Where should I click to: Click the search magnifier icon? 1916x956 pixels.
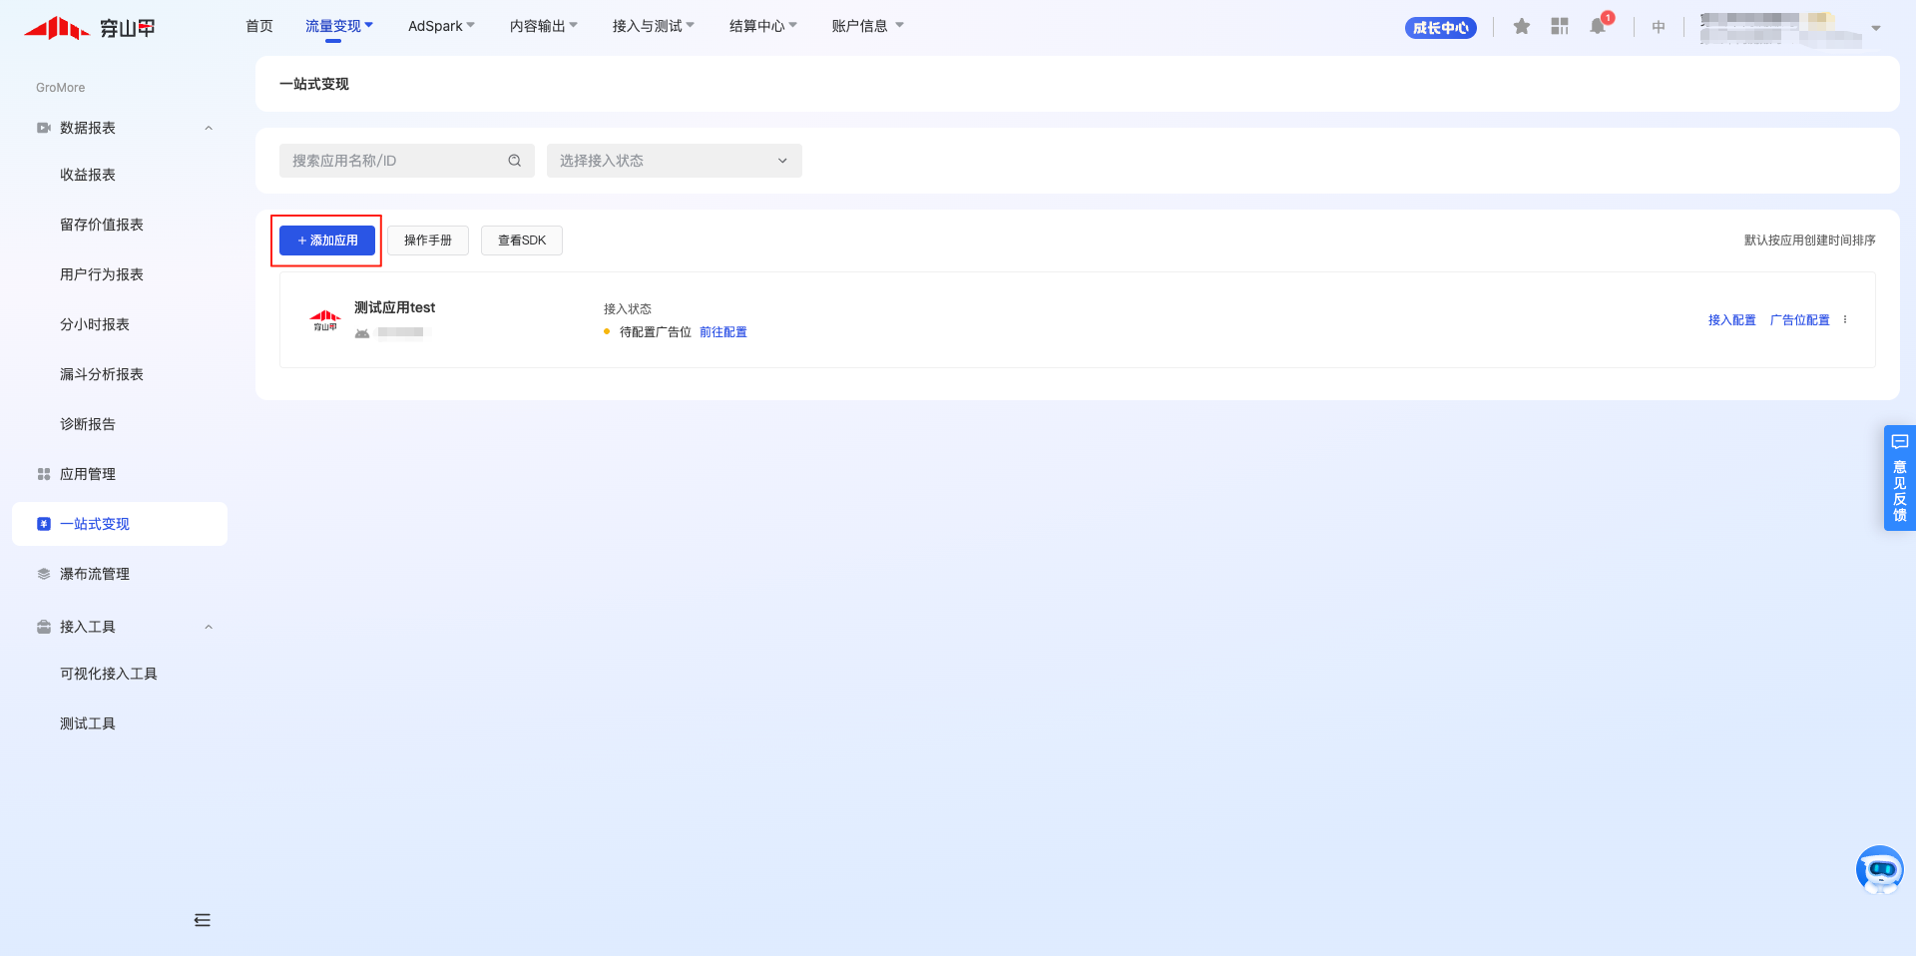(x=515, y=161)
